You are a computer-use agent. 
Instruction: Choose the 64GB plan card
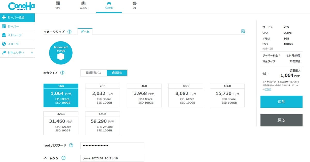(x=102, y=123)
